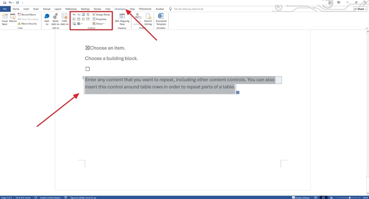369x199 pixels.
Task: Adjust the zoom slider
Action: coord(350,198)
